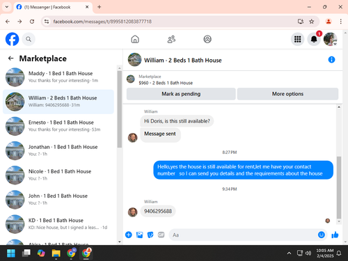Click the install app icon in address bar
Image resolution: width=348 pixels, height=261 pixels.
pyautogui.click(x=301, y=22)
